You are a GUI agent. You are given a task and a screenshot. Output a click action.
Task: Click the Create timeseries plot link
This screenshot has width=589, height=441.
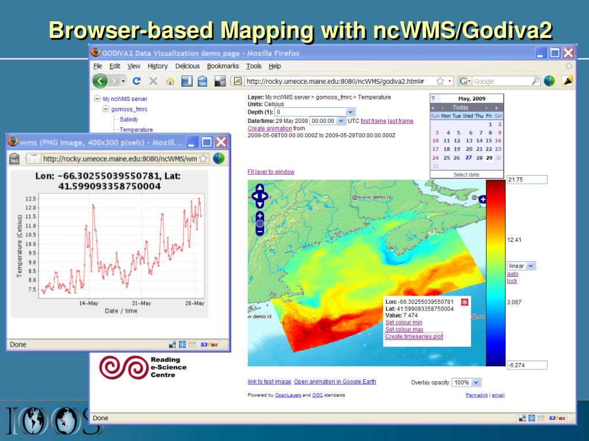[x=414, y=336]
